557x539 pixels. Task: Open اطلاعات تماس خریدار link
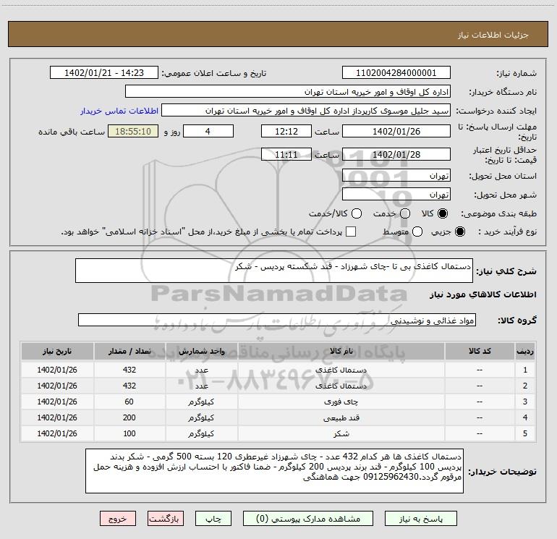pyautogui.click(x=119, y=111)
